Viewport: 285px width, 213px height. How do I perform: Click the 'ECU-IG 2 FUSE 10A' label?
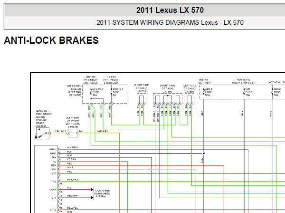[97, 92]
